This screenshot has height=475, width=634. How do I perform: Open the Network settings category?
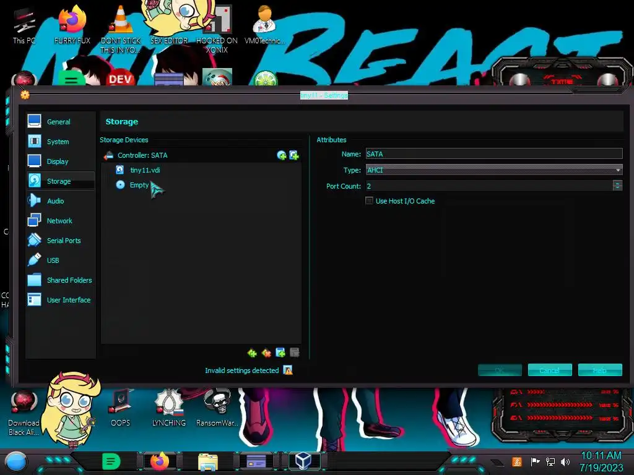(60, 221)
